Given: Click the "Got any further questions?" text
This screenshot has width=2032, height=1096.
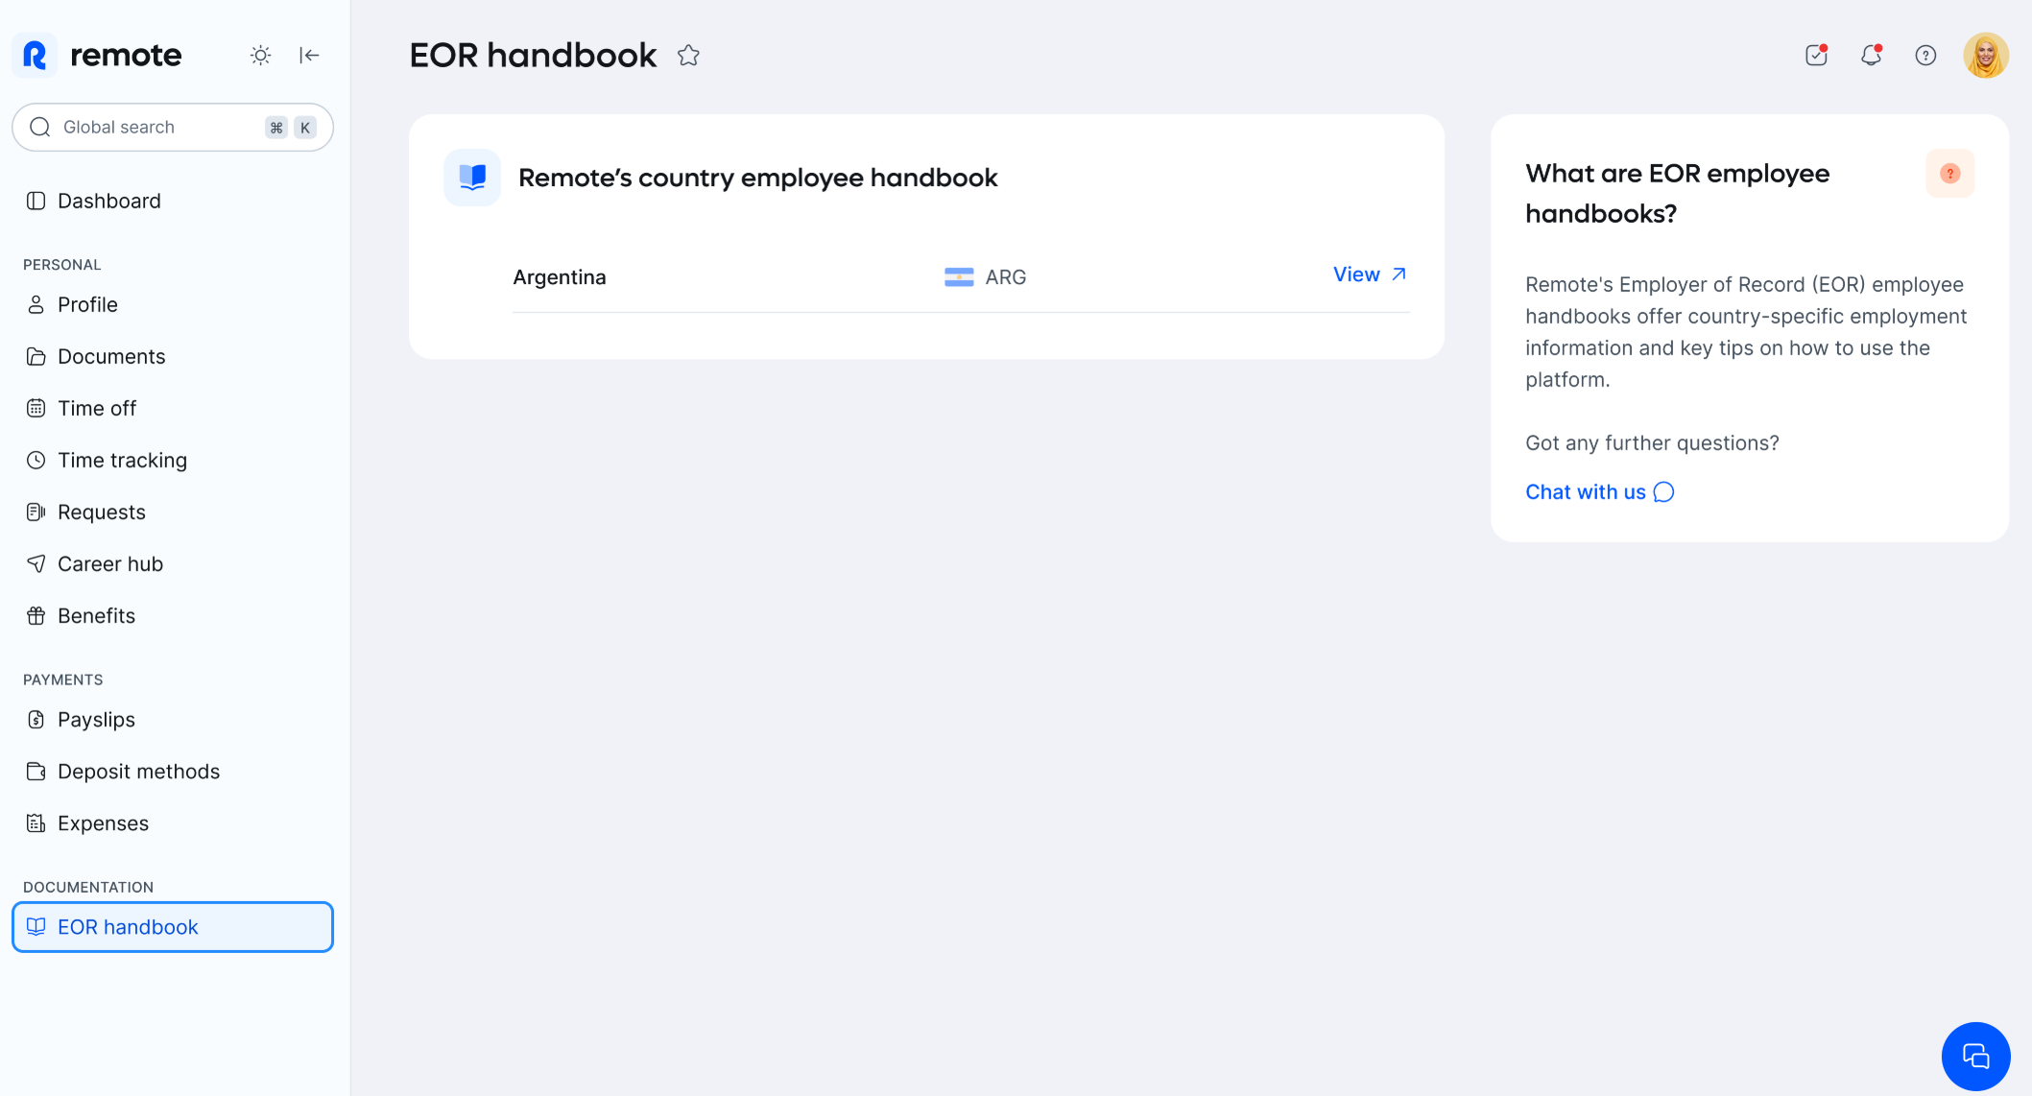Looking at the screenshot, I should (1652, 442).
